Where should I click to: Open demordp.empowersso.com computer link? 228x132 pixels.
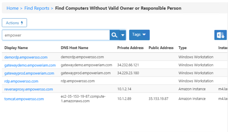pyautogui.click(x=26, y=57)
